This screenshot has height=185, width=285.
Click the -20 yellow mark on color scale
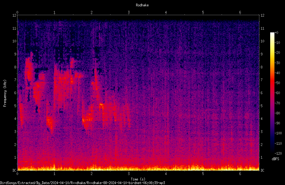click(277, 53)
